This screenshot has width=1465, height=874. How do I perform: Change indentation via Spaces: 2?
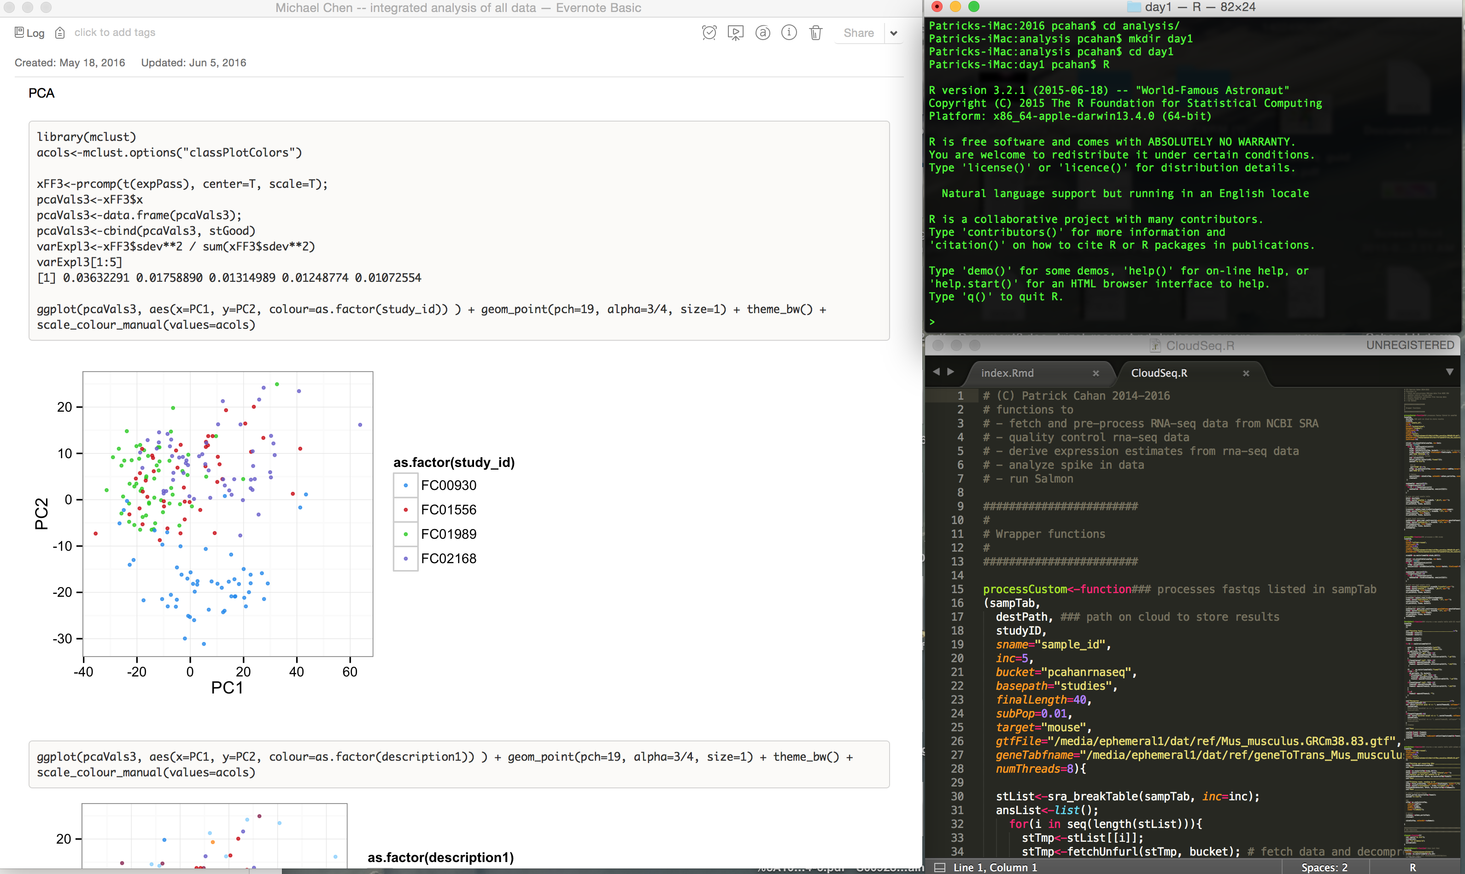(1324, 867)
